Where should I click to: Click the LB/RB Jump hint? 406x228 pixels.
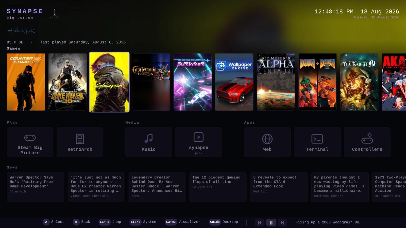click(x=110, y=222)
